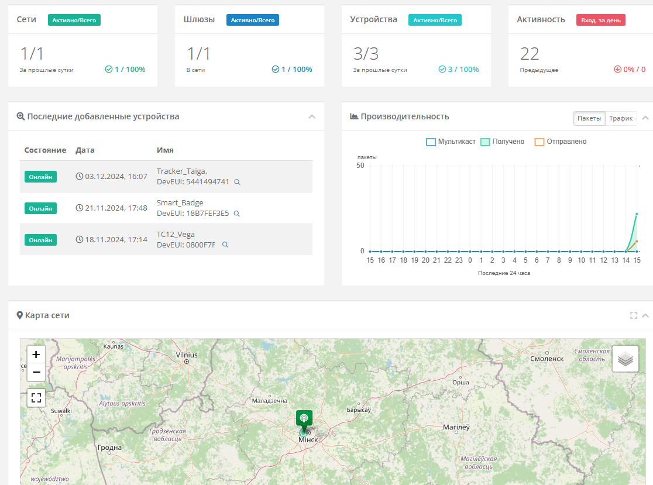The height and width of the screenshot is (485, 653).
Task: Click the green gateway marker near Minsk
Action: coord(304,419)
